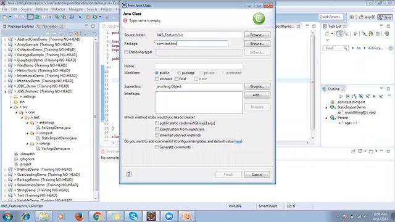This screenshot has height=222, width=395.
Task: Click Cancel in New Java Class dialog
Action: (257, 175)
